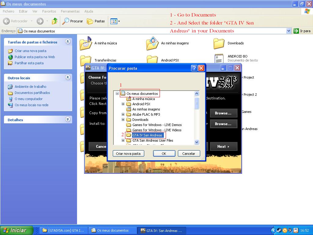Click Browse beside Copy from
Viewport: 313px width, 235px height.
tap(223, 113)
